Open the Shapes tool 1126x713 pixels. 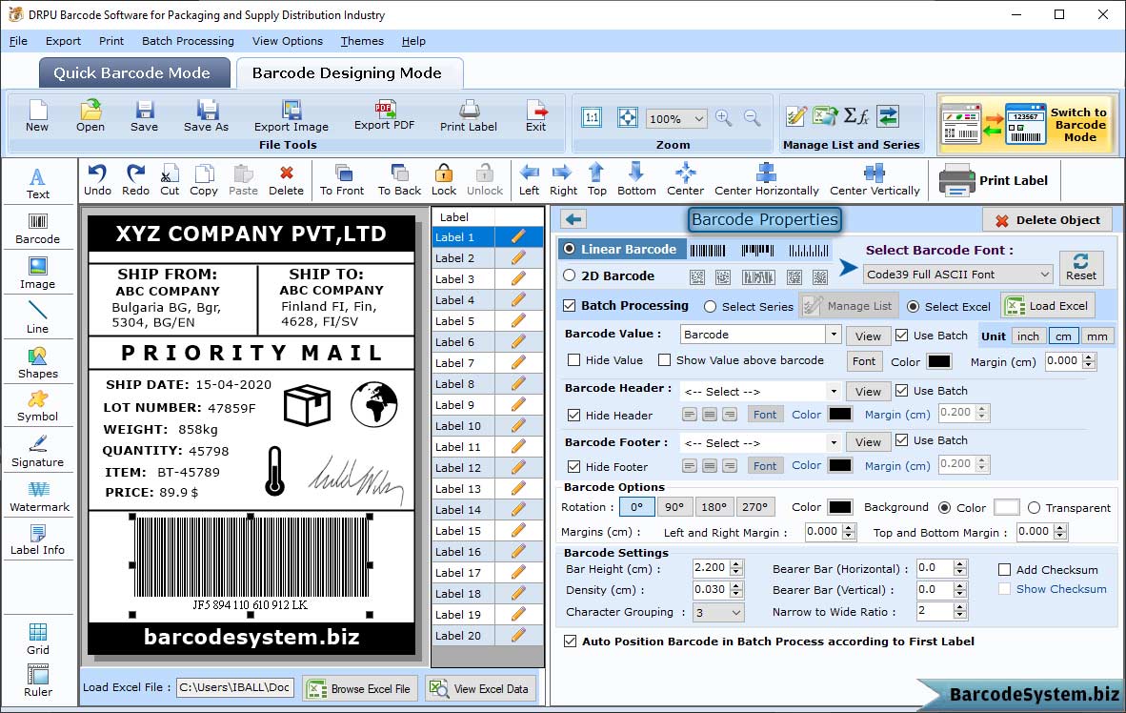click(37, 363)
